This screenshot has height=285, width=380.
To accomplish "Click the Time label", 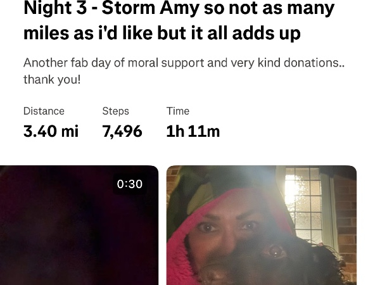I will [x=177, y=111].
